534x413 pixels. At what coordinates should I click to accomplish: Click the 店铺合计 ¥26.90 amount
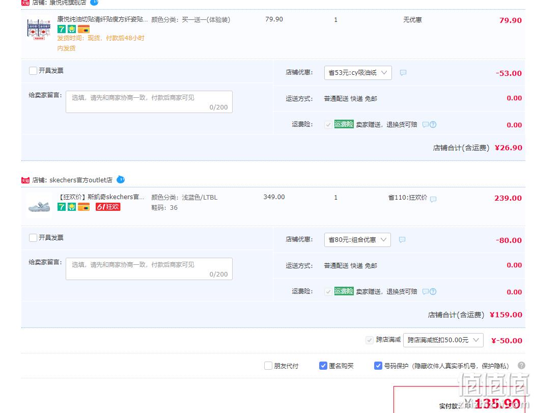(508, 148)
